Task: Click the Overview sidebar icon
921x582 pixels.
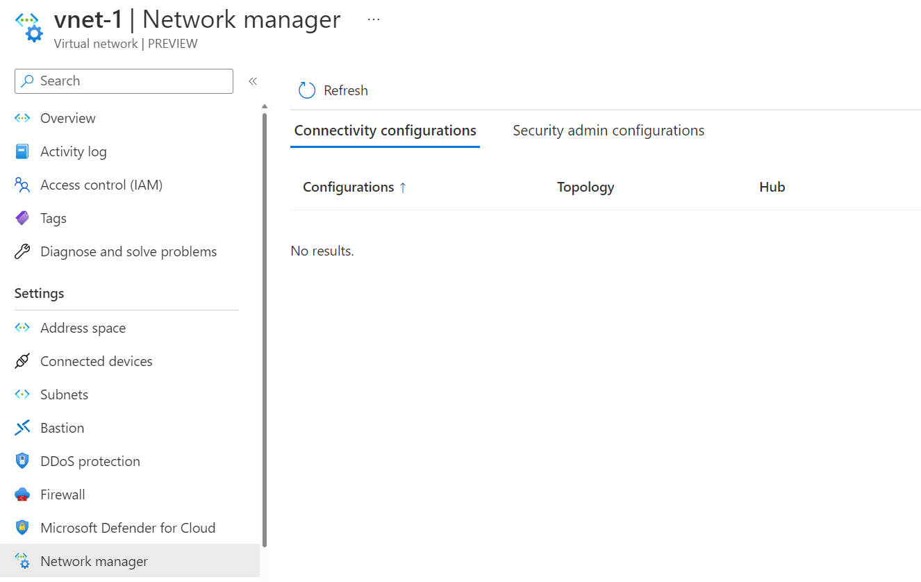Action: click(x=22, y=118)
